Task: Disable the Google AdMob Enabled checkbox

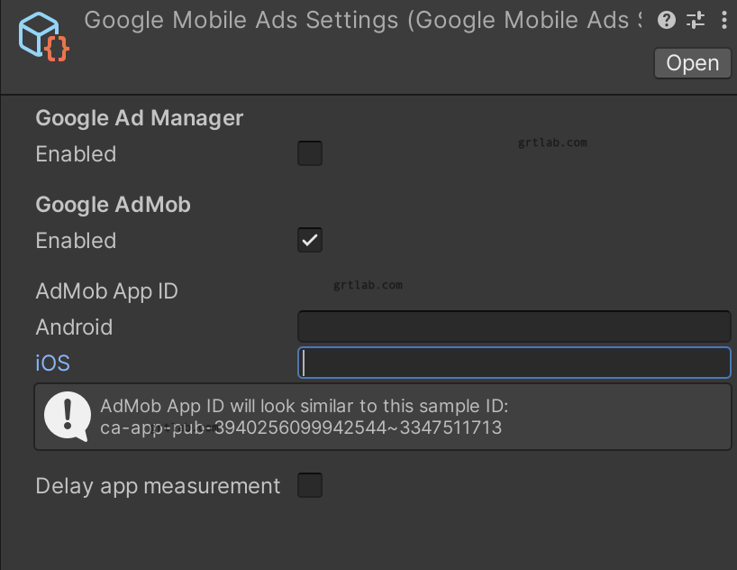Action: [309, 240]
